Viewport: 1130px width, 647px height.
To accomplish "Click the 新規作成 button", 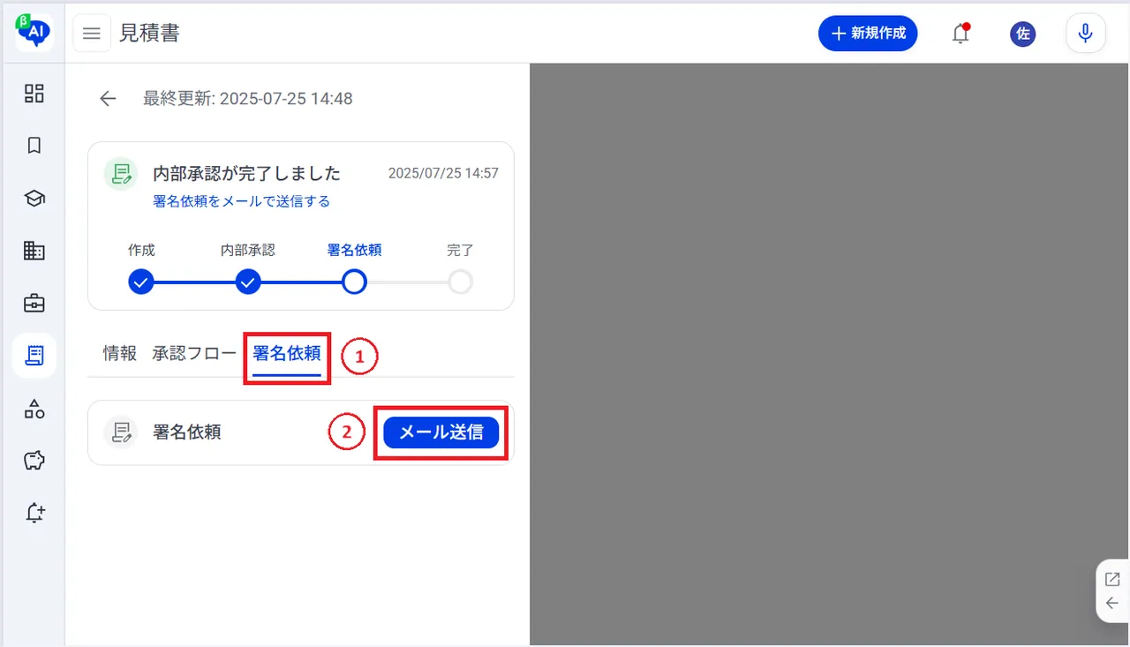I will (868, 34).
